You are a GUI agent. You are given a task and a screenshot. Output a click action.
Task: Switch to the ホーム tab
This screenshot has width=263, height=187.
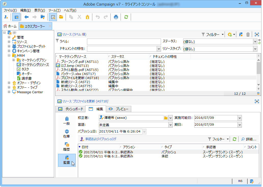(x=10, y=26)
